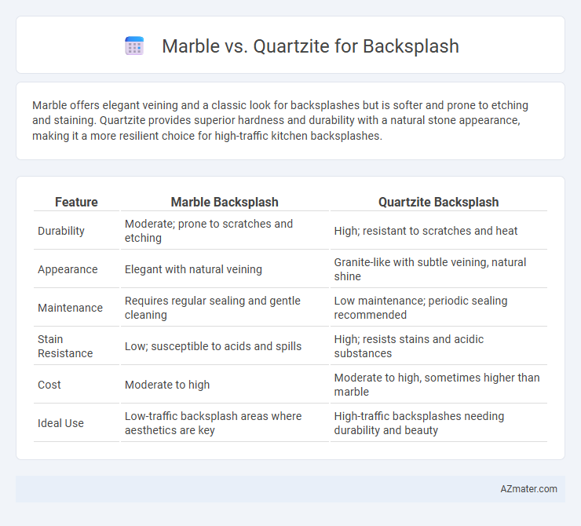Click the Appearance row label
Screen dimensions: 581x526
(x=68, y=269)
